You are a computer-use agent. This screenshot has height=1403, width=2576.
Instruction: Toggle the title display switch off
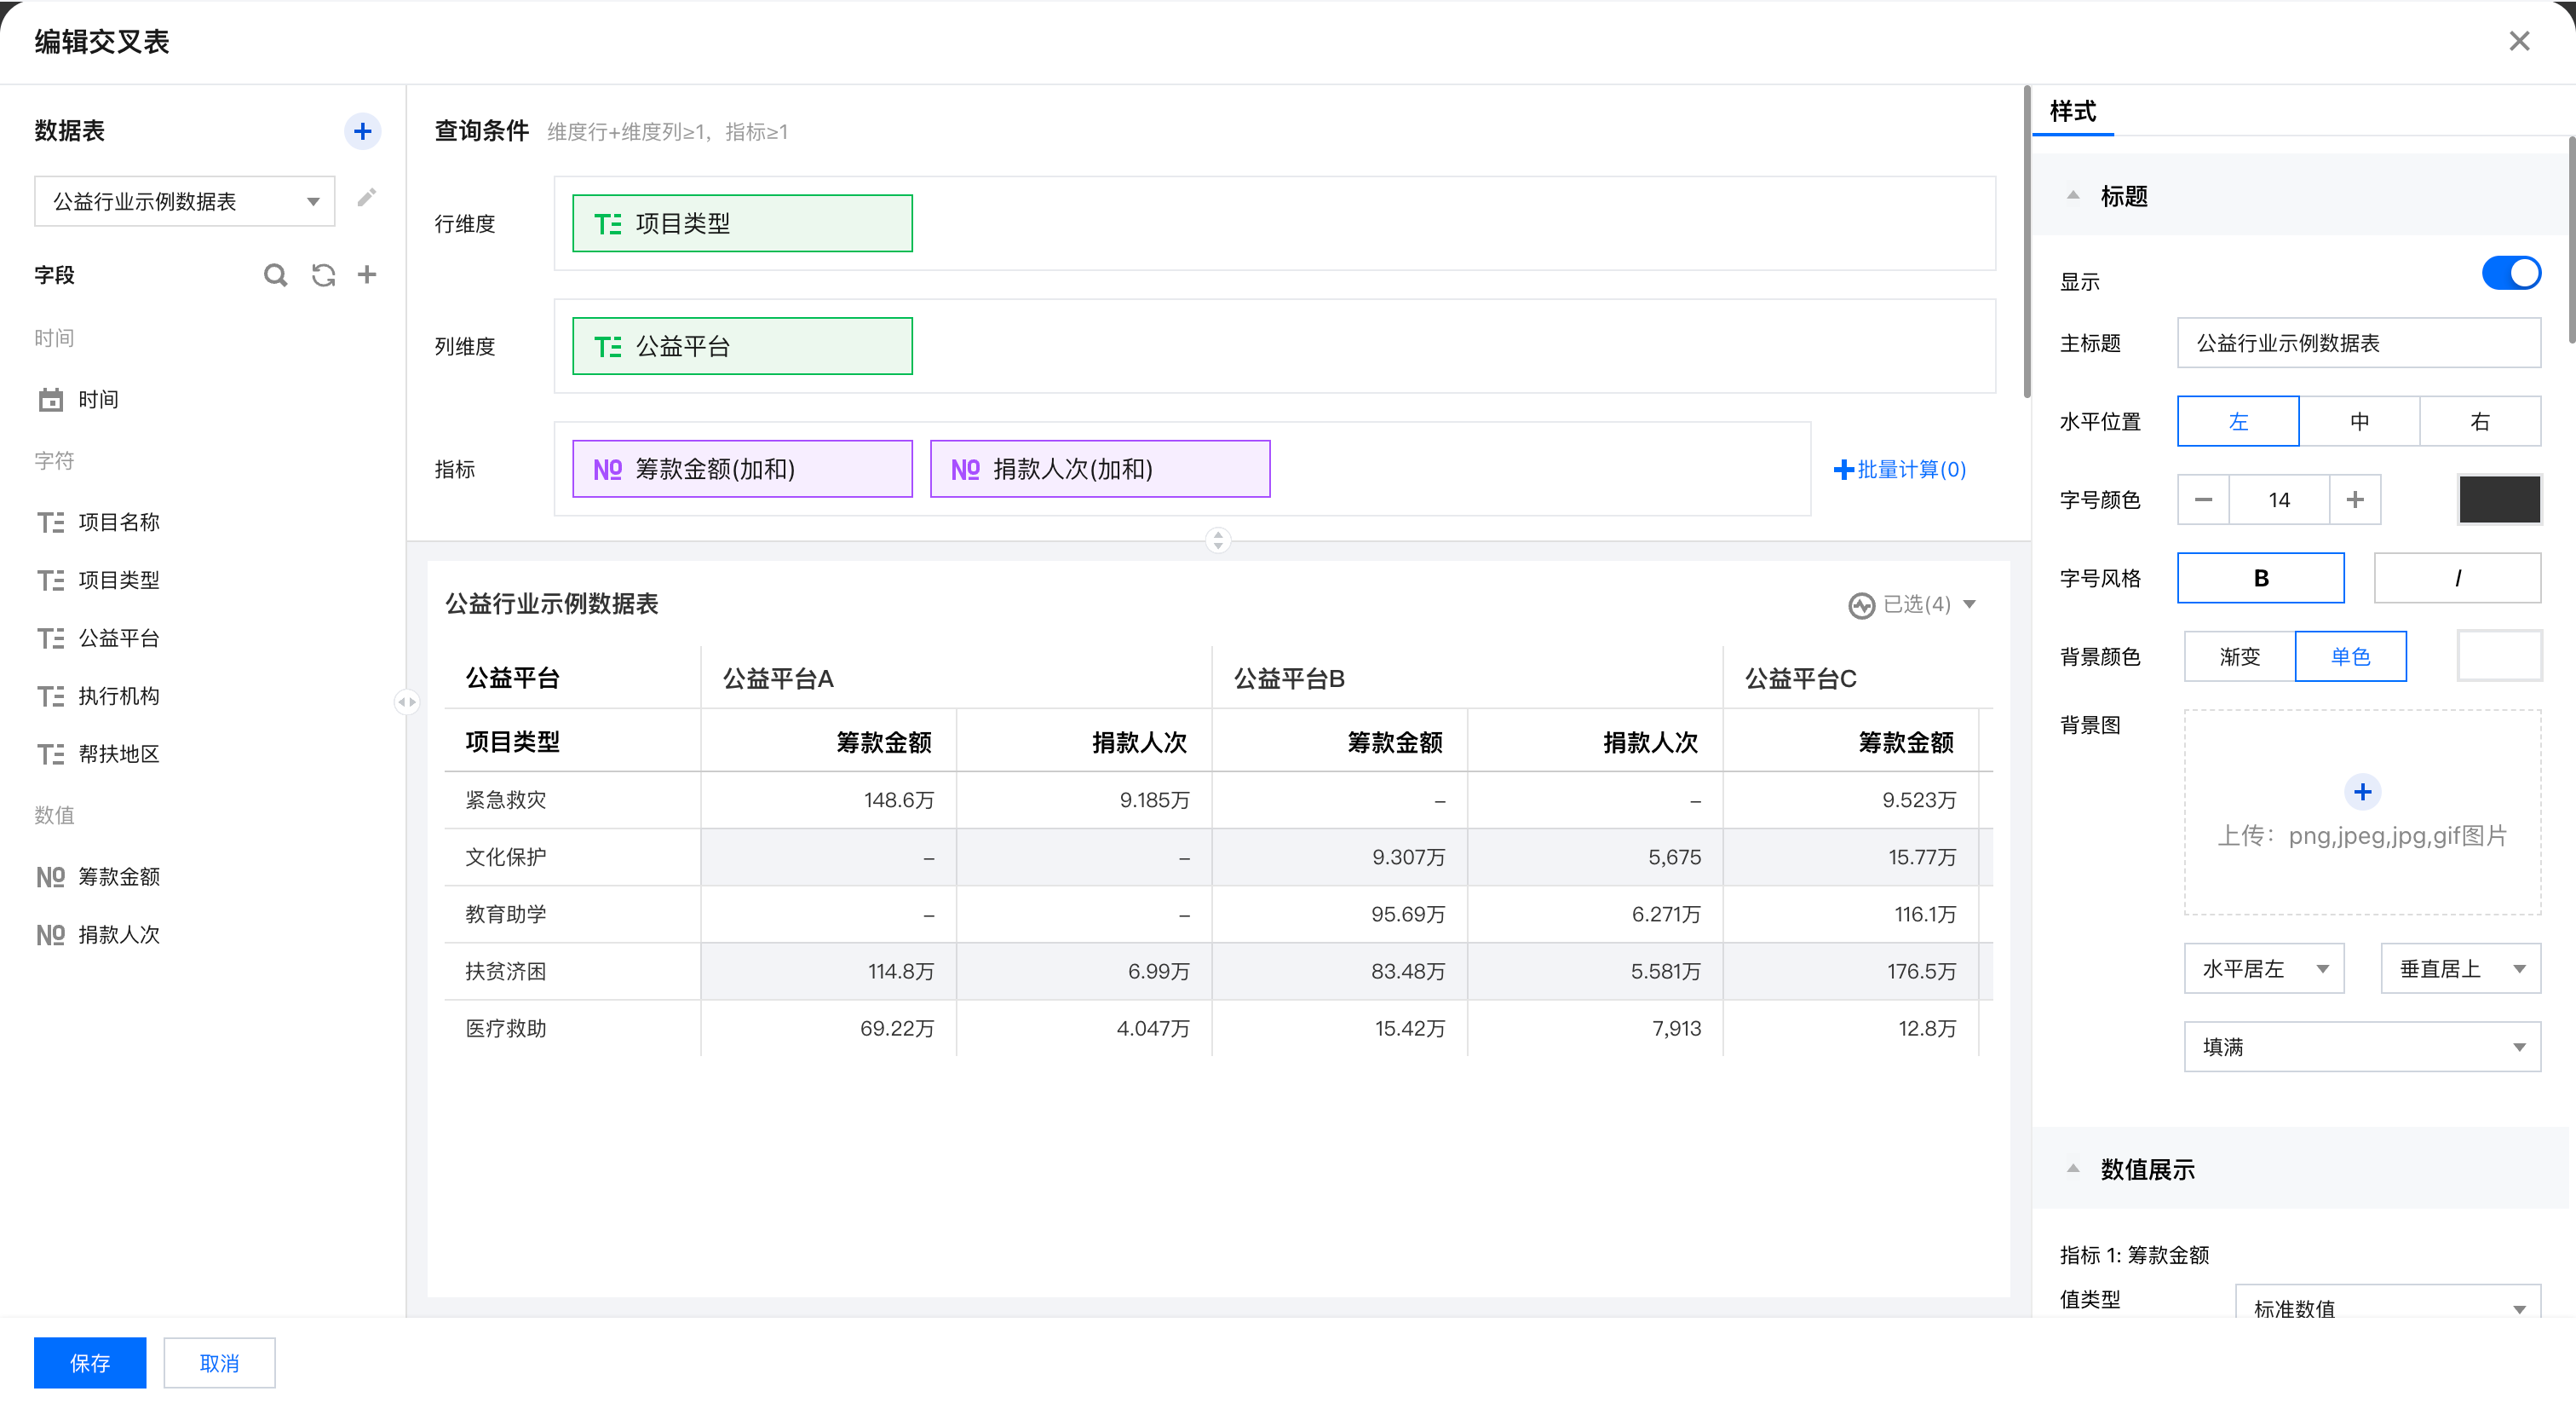tap(2510, 274)
